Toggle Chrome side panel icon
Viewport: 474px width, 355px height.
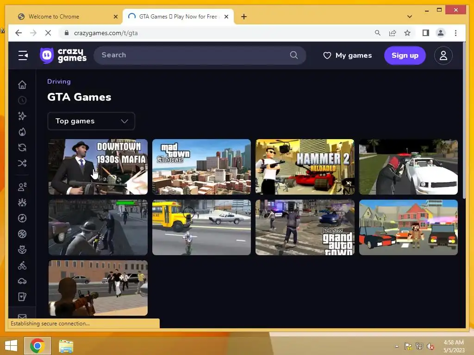(x=426, y=33)
